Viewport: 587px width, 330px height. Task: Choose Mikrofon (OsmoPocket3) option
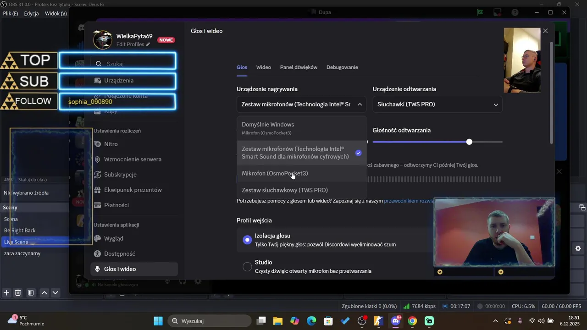tap(302, 173)
